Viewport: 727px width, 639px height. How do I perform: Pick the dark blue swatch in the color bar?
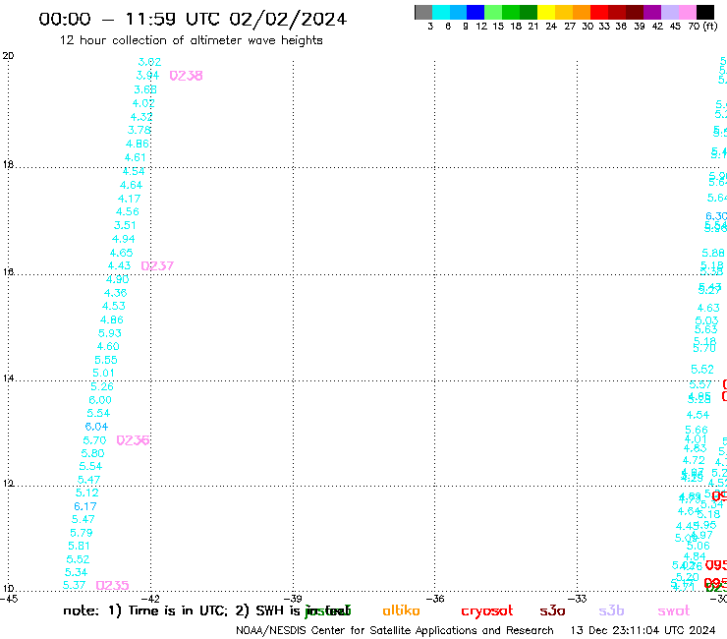475,12
